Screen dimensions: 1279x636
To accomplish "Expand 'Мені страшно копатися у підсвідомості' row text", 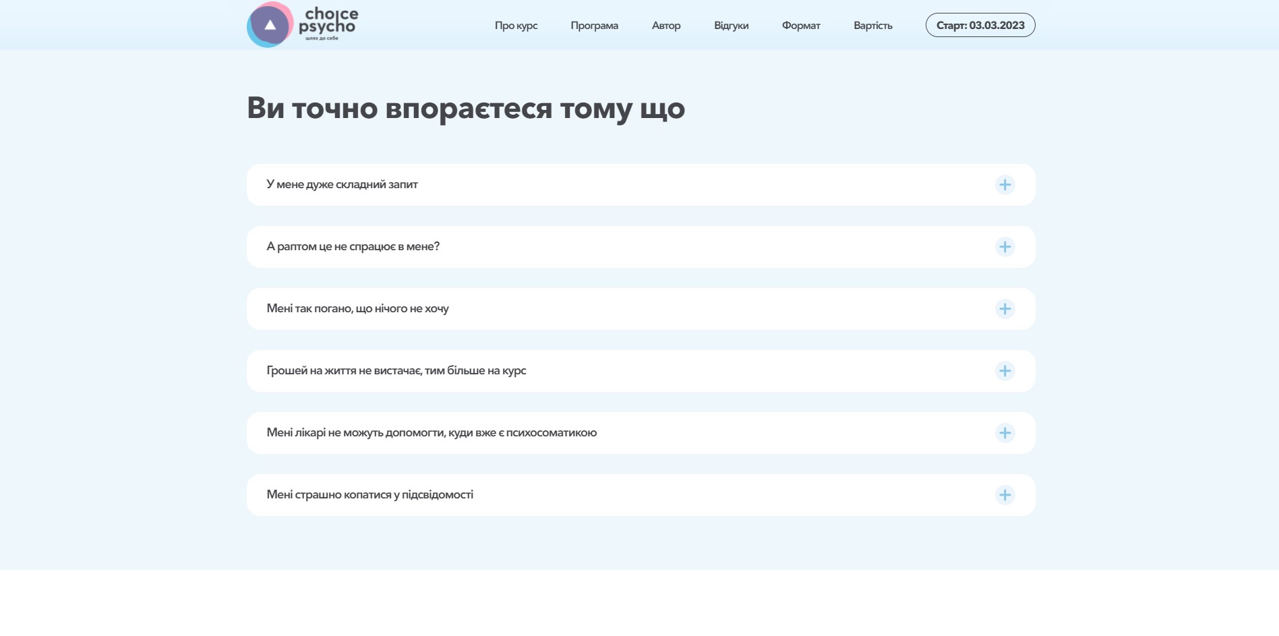I will point(369,495).
